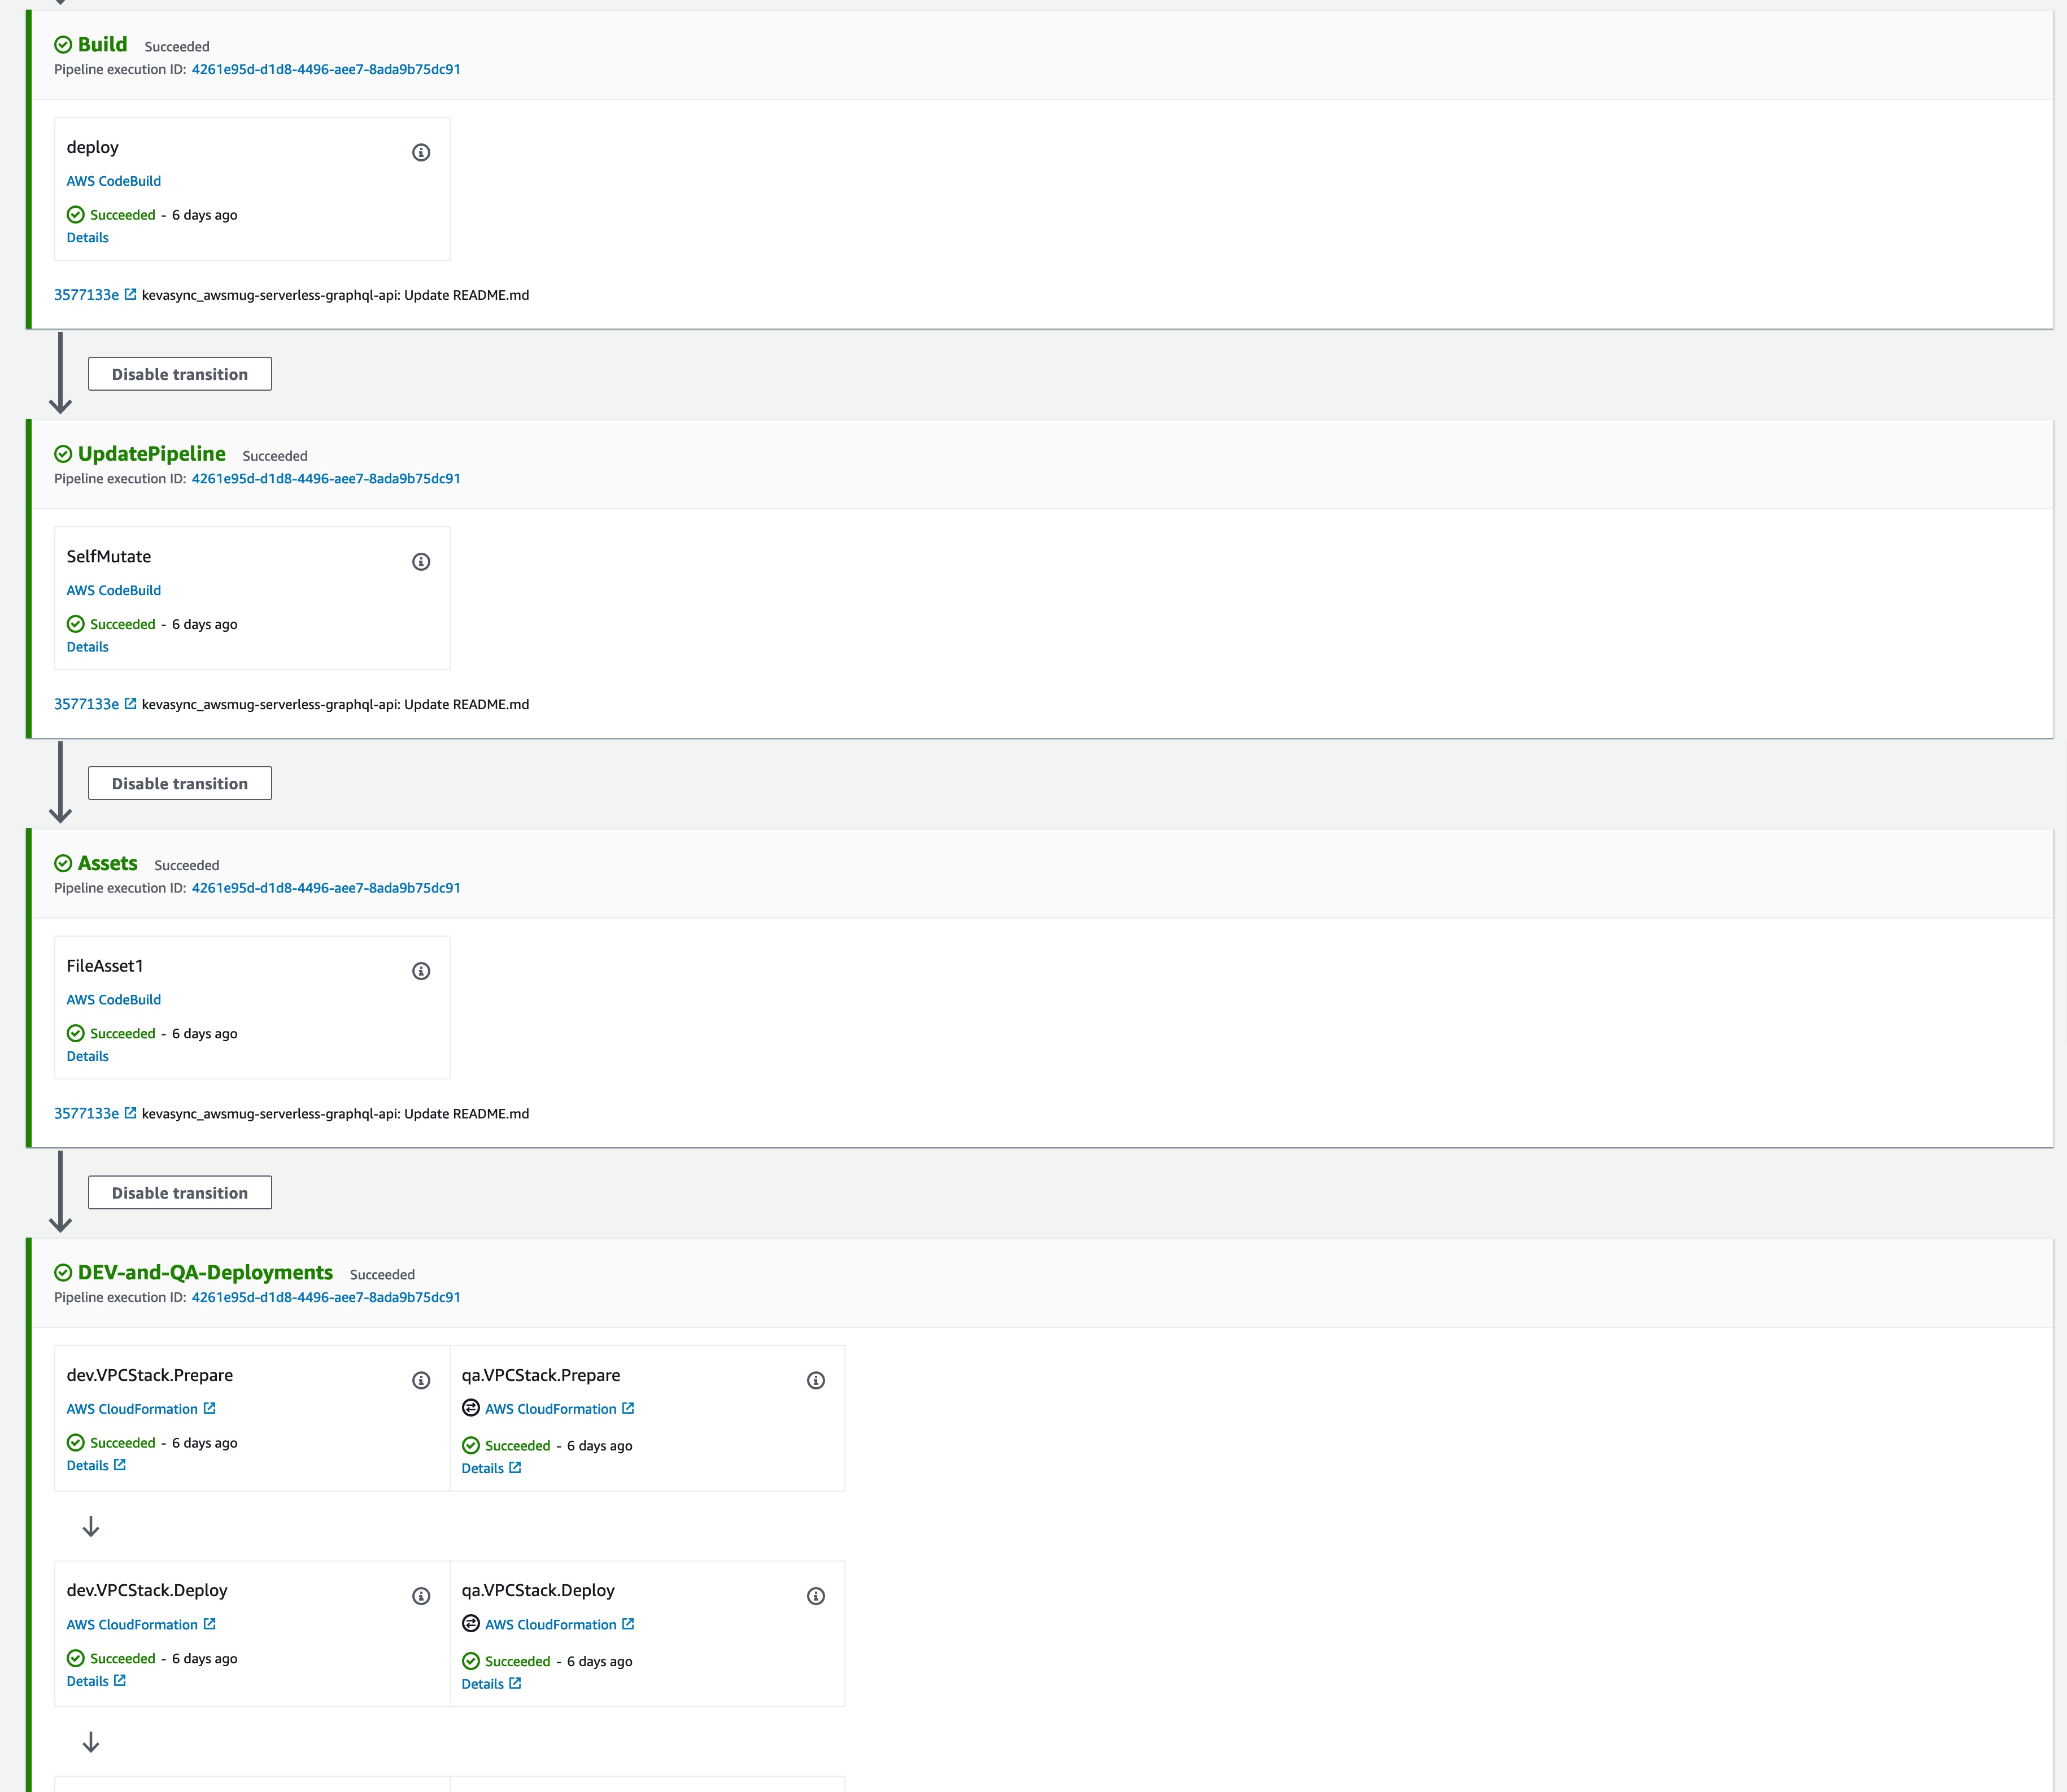Disable transition from Assets to DEV-and-QA-Deployments
This screenshot has width=2067, height=1792.
(x=180, y=1193)
